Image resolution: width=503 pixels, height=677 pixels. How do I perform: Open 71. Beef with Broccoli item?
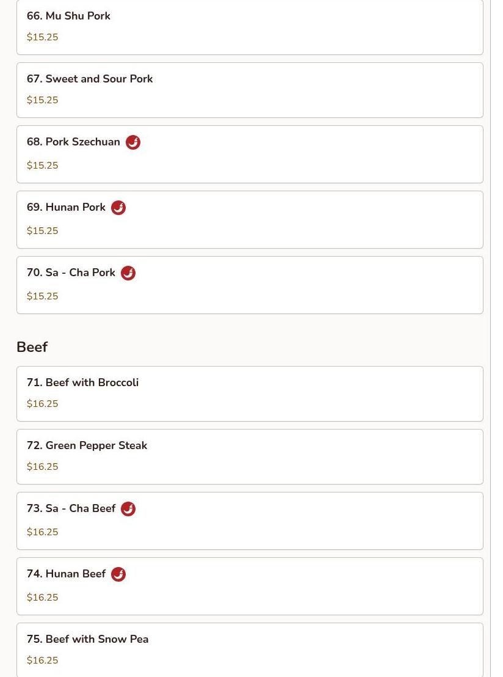pos(82,382)
